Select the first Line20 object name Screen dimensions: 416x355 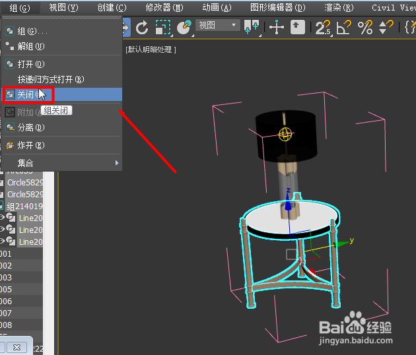pyautogui.click(x=31, y=218)
